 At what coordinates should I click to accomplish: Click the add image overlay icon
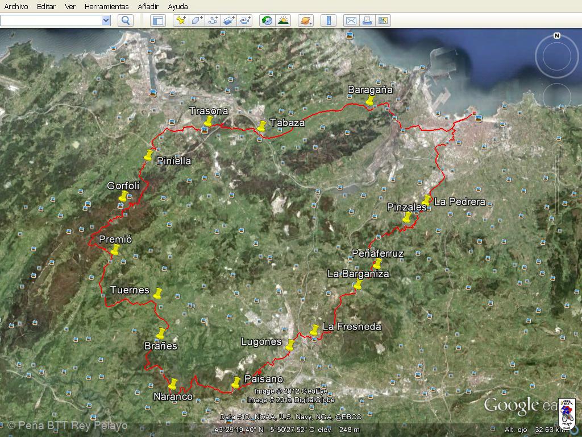(x=229, y=20)
